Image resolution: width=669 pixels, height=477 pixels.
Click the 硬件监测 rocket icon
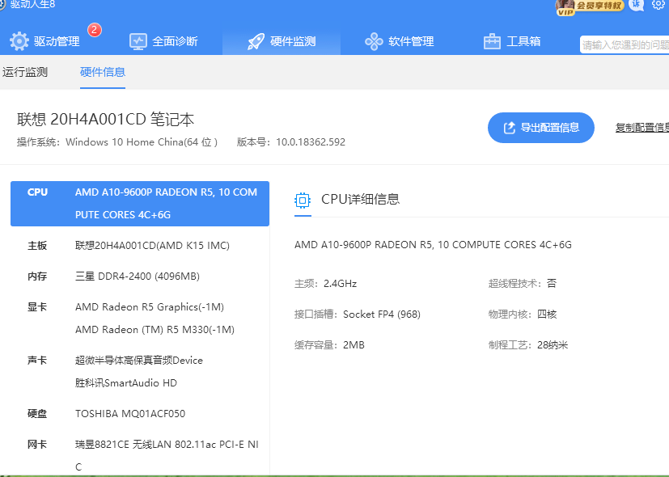coord(256,42)
